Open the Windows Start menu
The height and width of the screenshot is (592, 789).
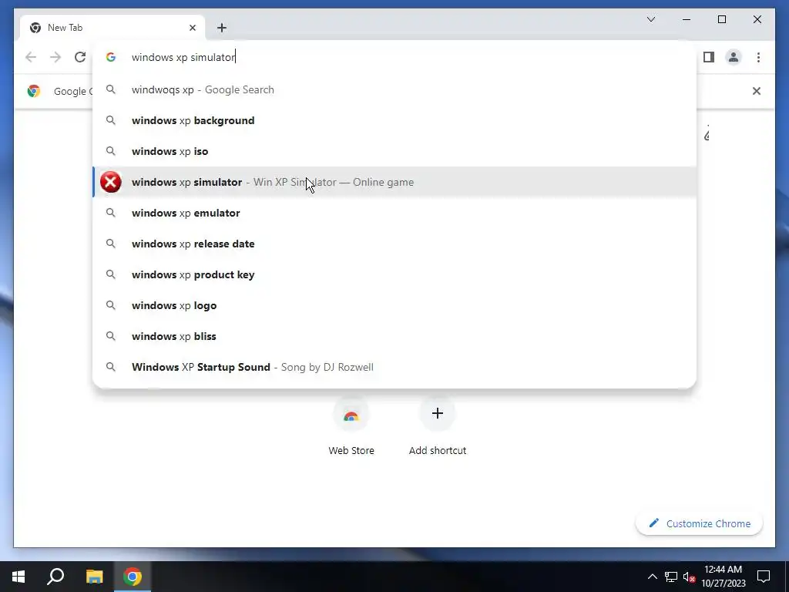click(18, 577)
